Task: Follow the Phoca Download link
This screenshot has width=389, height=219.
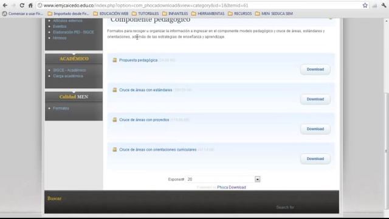Action: [232, 187]
